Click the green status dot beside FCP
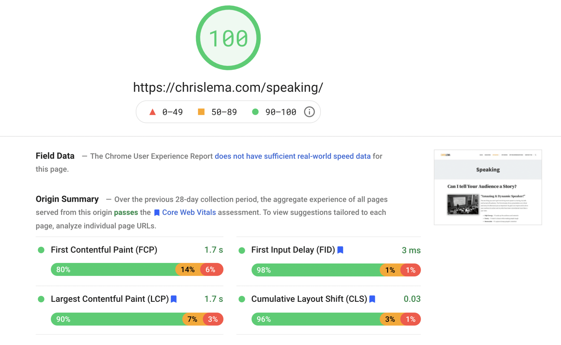This screenshot has width=561, height=345. pos(41,250)
